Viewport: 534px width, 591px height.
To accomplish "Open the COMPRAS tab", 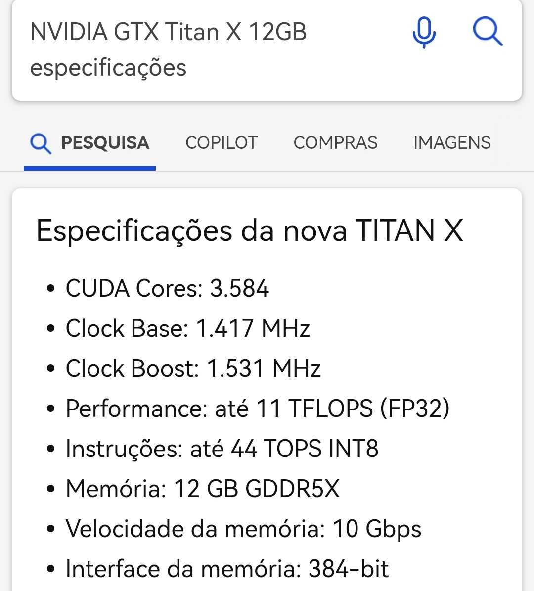I will point(335,143).
